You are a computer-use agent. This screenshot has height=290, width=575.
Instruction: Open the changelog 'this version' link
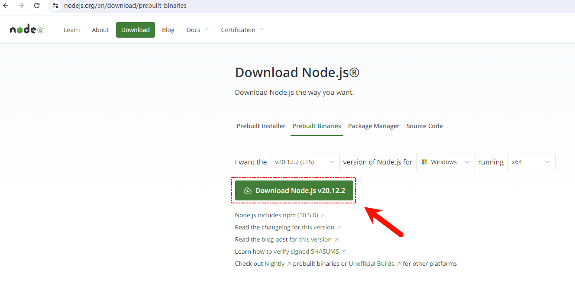tap(321, 227)
